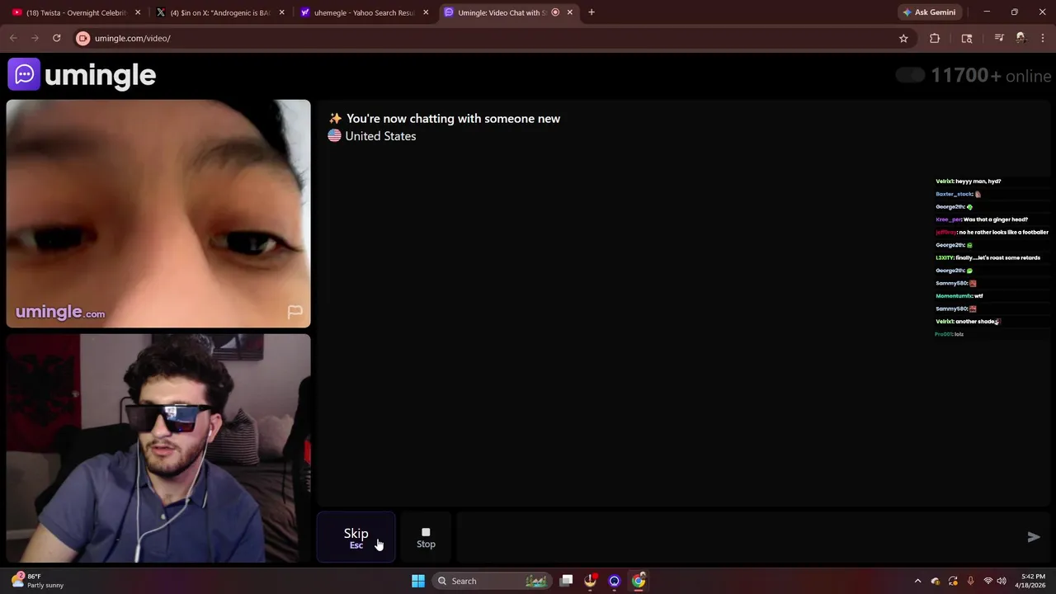Send the chat message via arrow icon
1056x594 pixels.
1033,537
